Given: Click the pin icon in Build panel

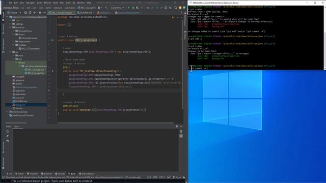Looking at the screenshot, I should click(x=8, y=136).
